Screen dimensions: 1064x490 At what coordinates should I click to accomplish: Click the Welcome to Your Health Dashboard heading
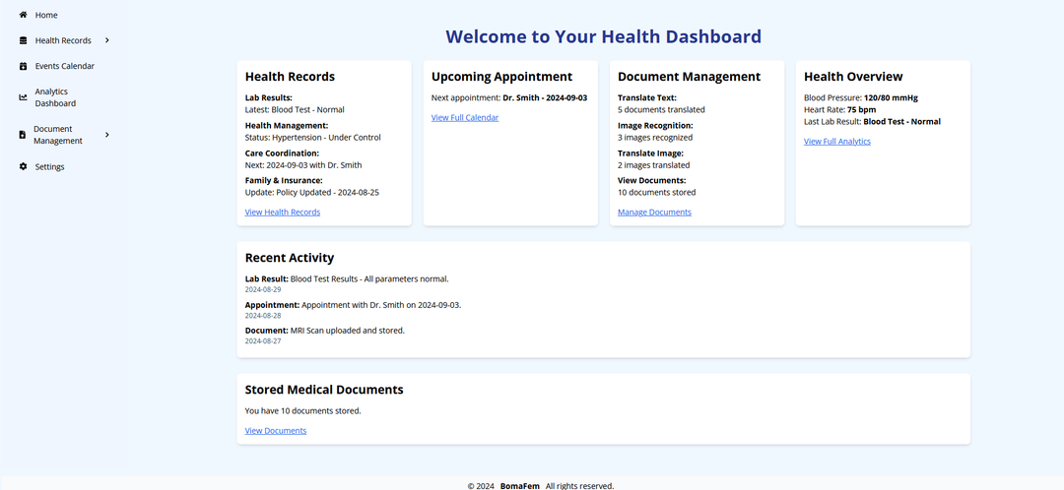603,36
